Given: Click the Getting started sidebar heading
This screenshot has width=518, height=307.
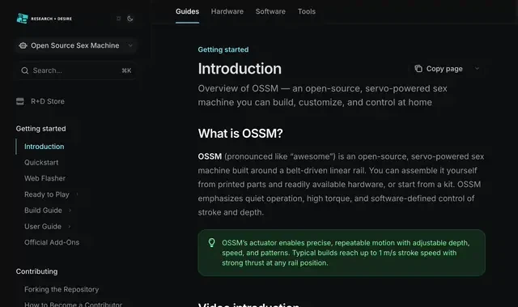Looking at the screenshot, I should (41, 129).
